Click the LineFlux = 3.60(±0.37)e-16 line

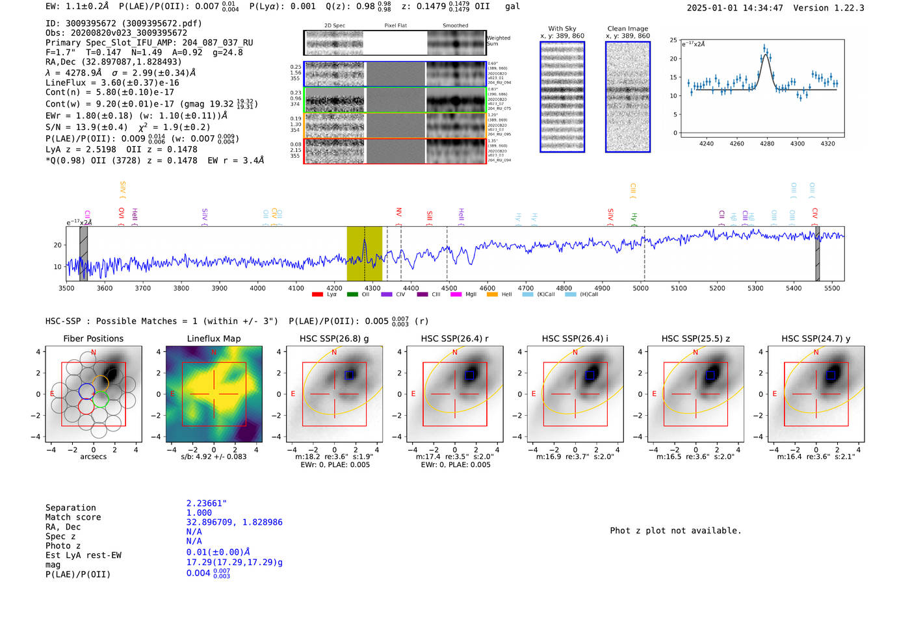pos(112,82)
